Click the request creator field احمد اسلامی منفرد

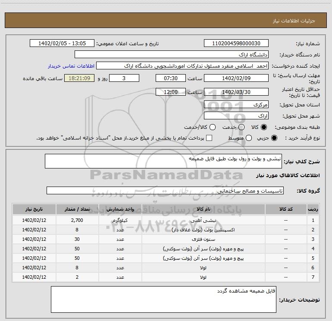(182, 66)
